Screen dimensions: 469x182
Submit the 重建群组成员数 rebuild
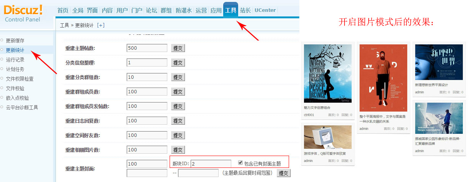coord(178,91)
